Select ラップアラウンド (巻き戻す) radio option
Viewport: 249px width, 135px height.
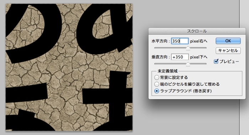pyautogui.click(x=157, y=91)
